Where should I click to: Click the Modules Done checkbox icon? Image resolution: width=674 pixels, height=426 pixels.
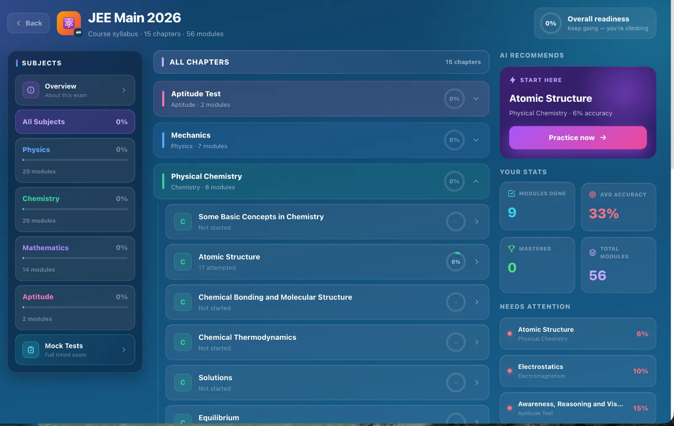coord(512,193)
